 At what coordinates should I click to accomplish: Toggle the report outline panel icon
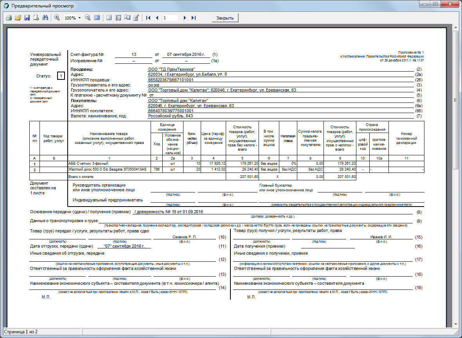coord(109,18)
